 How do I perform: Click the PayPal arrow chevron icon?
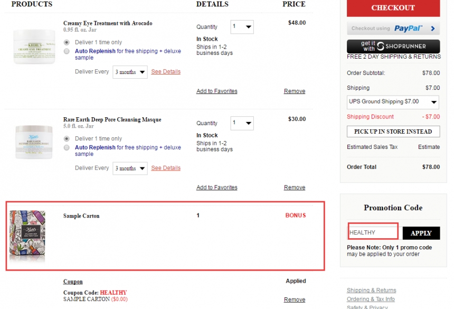point(432,29)
